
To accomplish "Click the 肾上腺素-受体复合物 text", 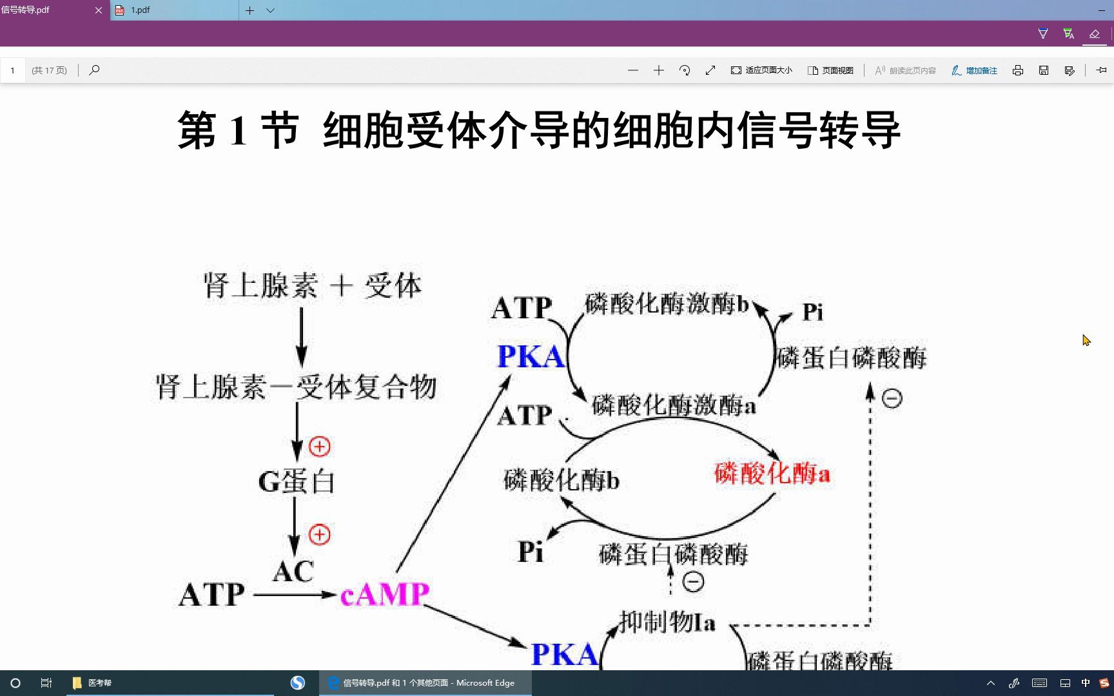I will coord(296,387).
